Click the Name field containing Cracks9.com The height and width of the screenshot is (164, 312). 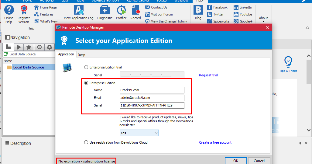pyautogui.click(x=152, y=90)
